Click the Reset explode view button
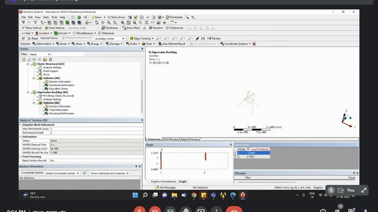Screen dimensions: 378x212 33,38
